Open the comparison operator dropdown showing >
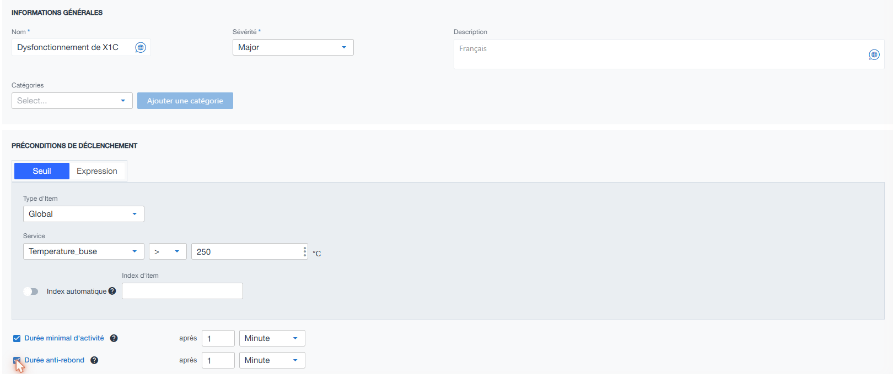893x374 pixels. [x=168, y=251]
